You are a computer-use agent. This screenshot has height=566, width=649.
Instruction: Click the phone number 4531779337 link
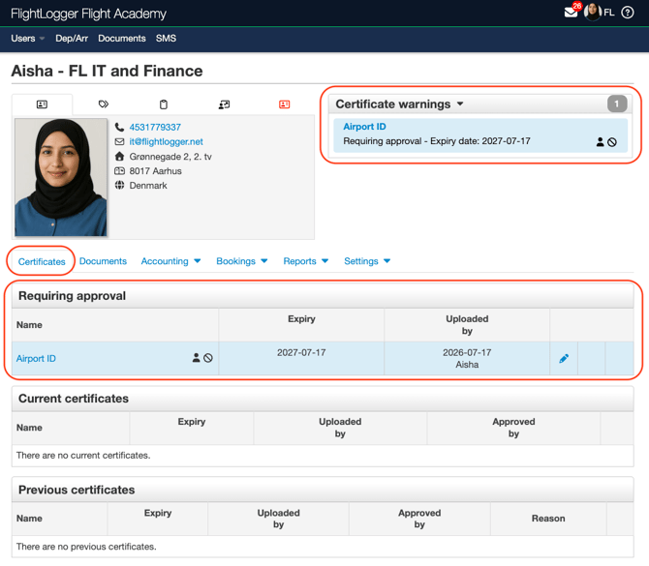tap(155, 128)
